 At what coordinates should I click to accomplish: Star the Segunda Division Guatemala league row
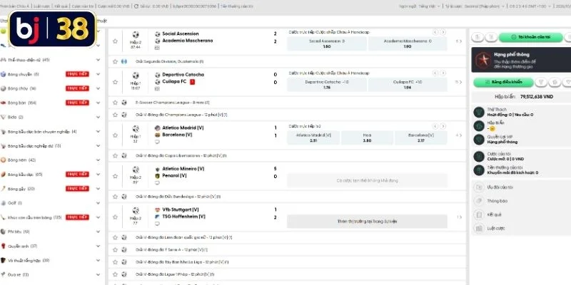115,61
